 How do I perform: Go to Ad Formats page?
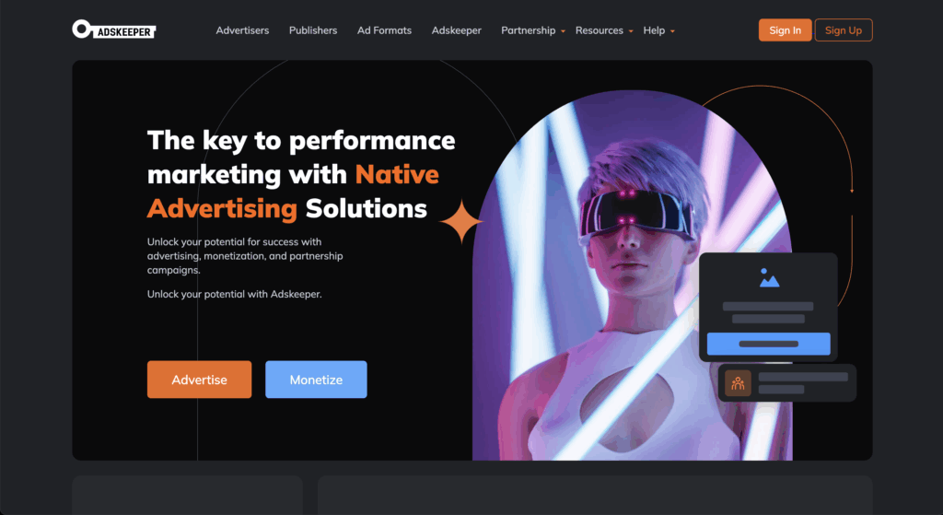384,30
